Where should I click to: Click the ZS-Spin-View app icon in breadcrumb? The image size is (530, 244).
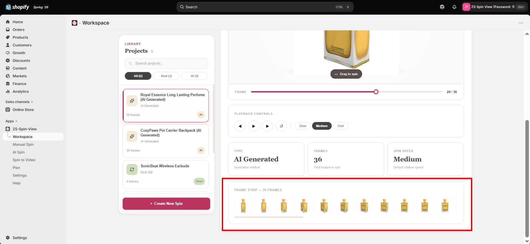click(75, 23)
